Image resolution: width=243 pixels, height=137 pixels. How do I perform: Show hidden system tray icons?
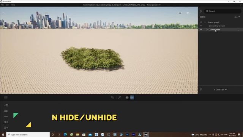210,135
